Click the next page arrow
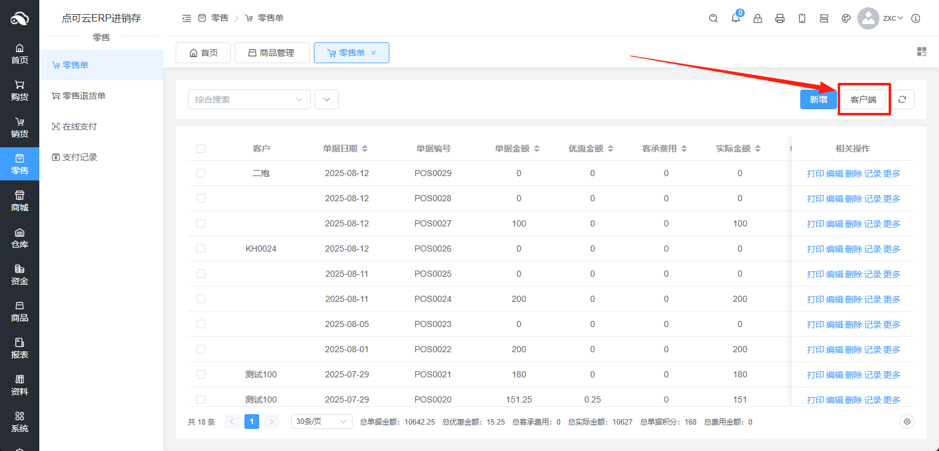The height and width of the screenshot is (451, 939). (271, 422)
